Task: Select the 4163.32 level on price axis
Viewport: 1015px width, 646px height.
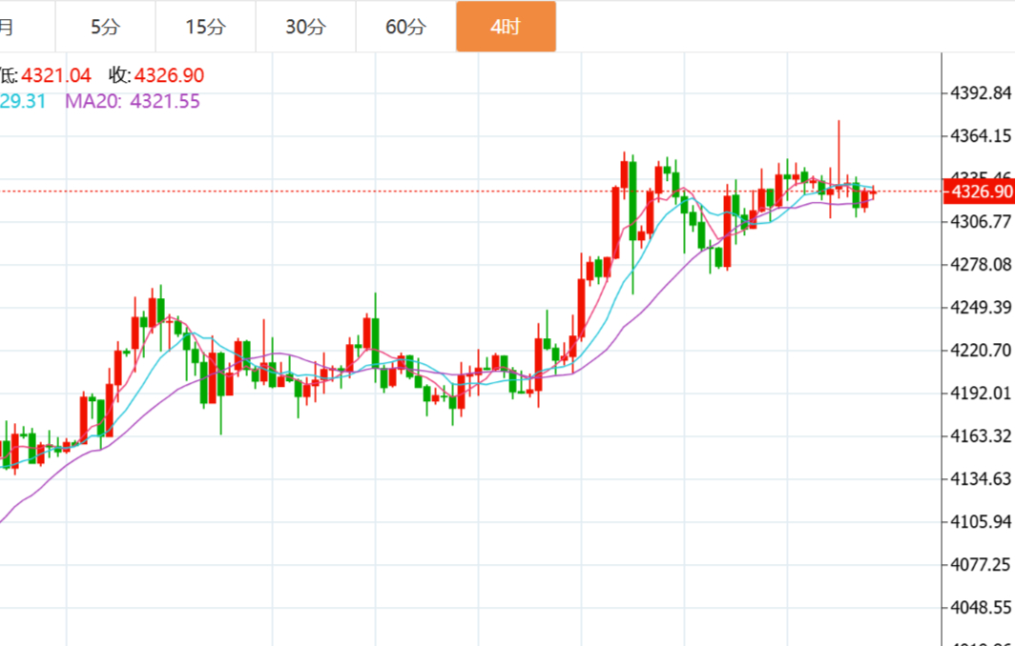Action: (x=981, y=435)
